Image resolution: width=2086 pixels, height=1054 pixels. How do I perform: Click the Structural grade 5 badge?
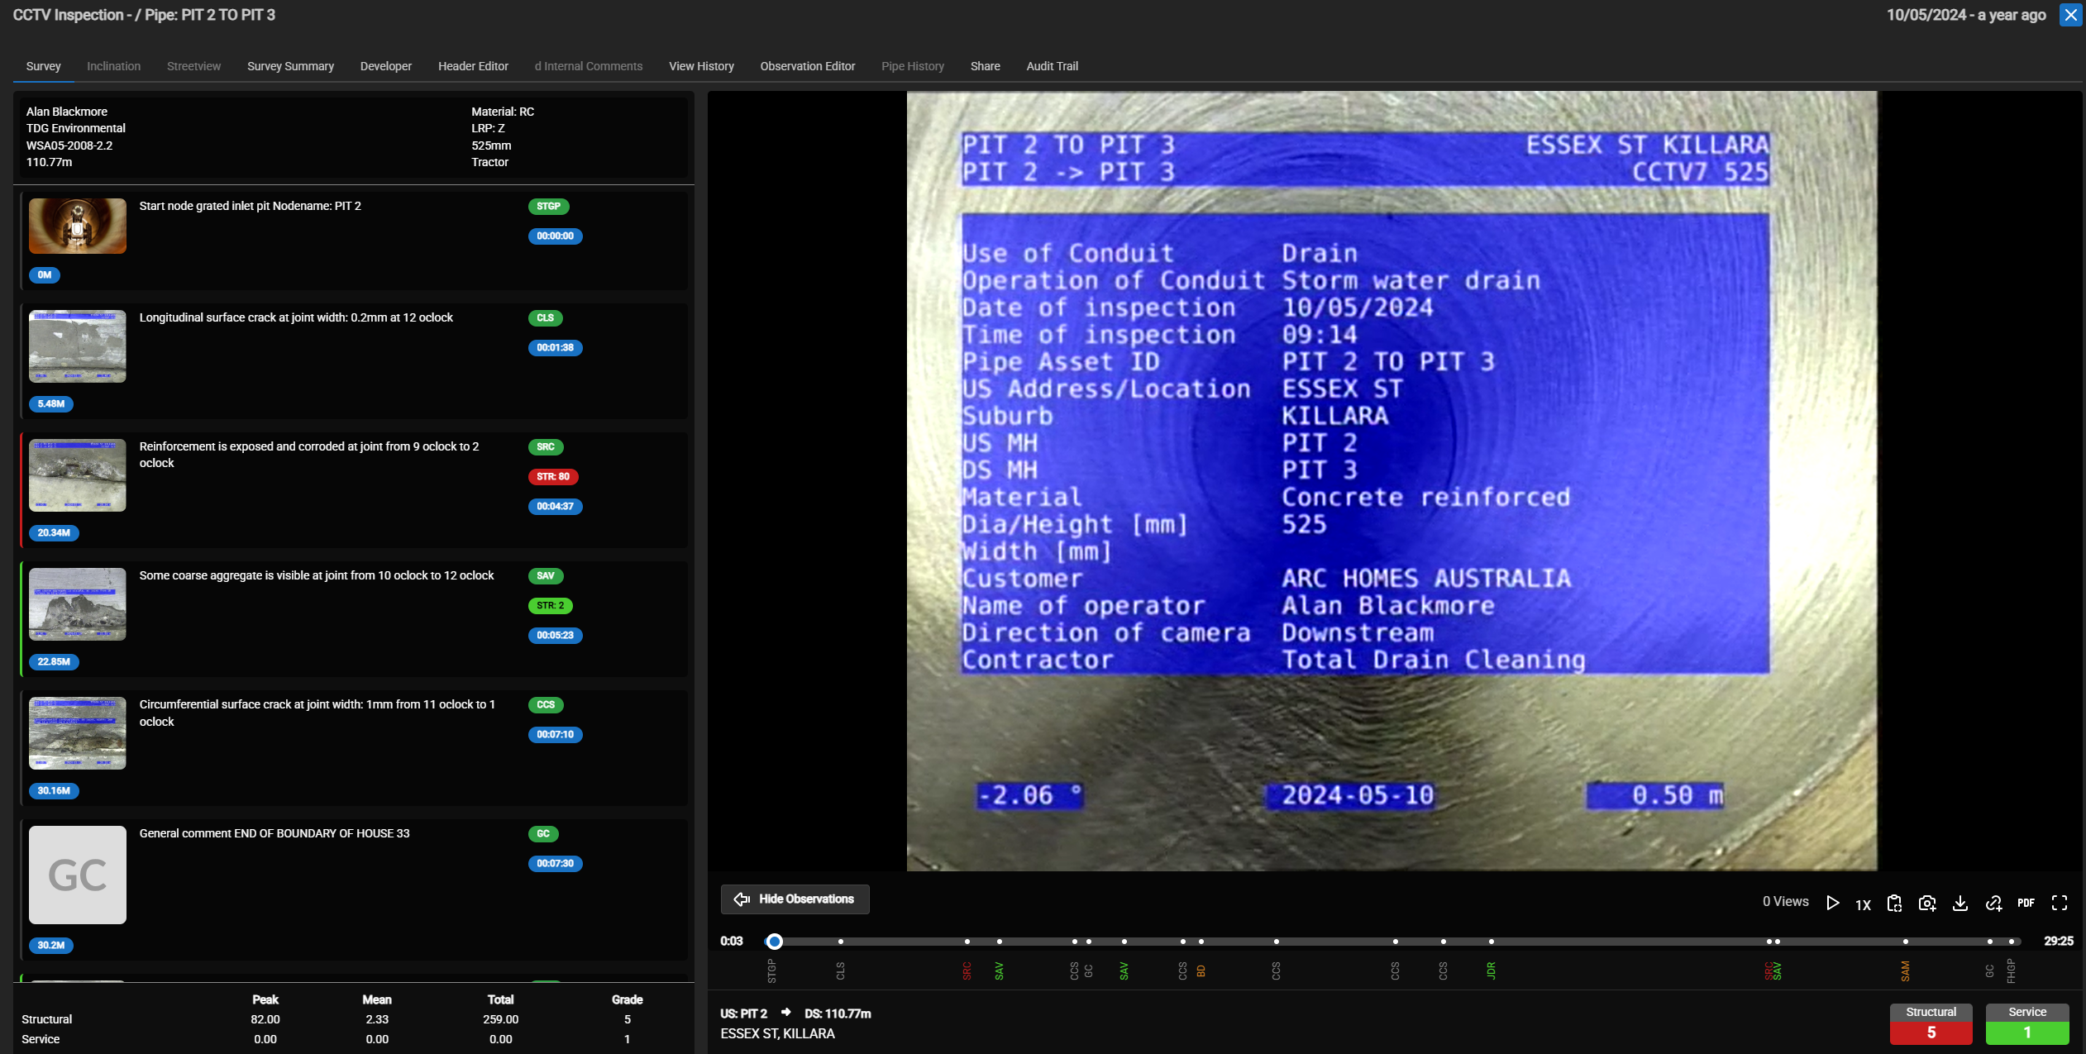pyautogui.click(x=1931, y=1023)
